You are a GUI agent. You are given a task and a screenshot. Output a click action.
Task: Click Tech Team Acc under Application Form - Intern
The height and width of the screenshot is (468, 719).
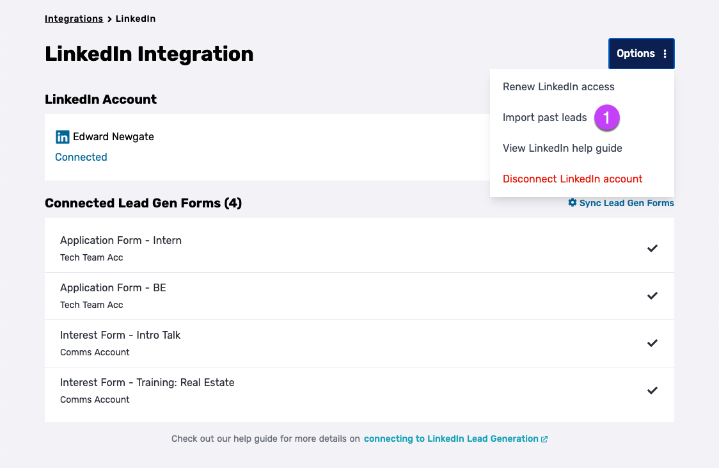pos(91,257)
